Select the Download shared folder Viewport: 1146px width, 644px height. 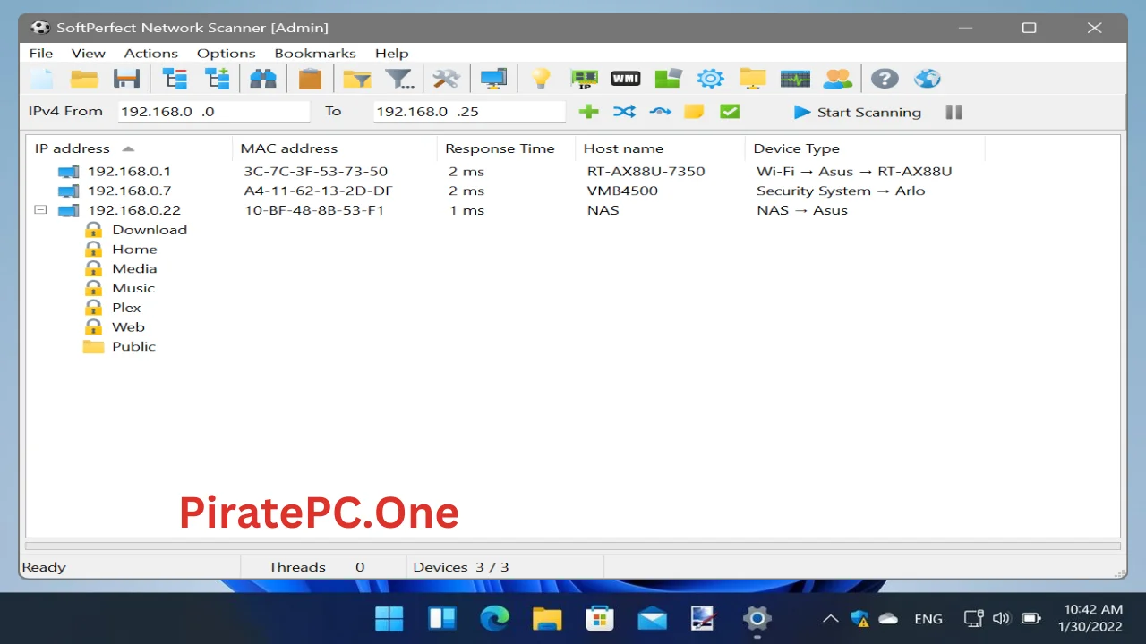pyautogui.click(x=136, y=230)
